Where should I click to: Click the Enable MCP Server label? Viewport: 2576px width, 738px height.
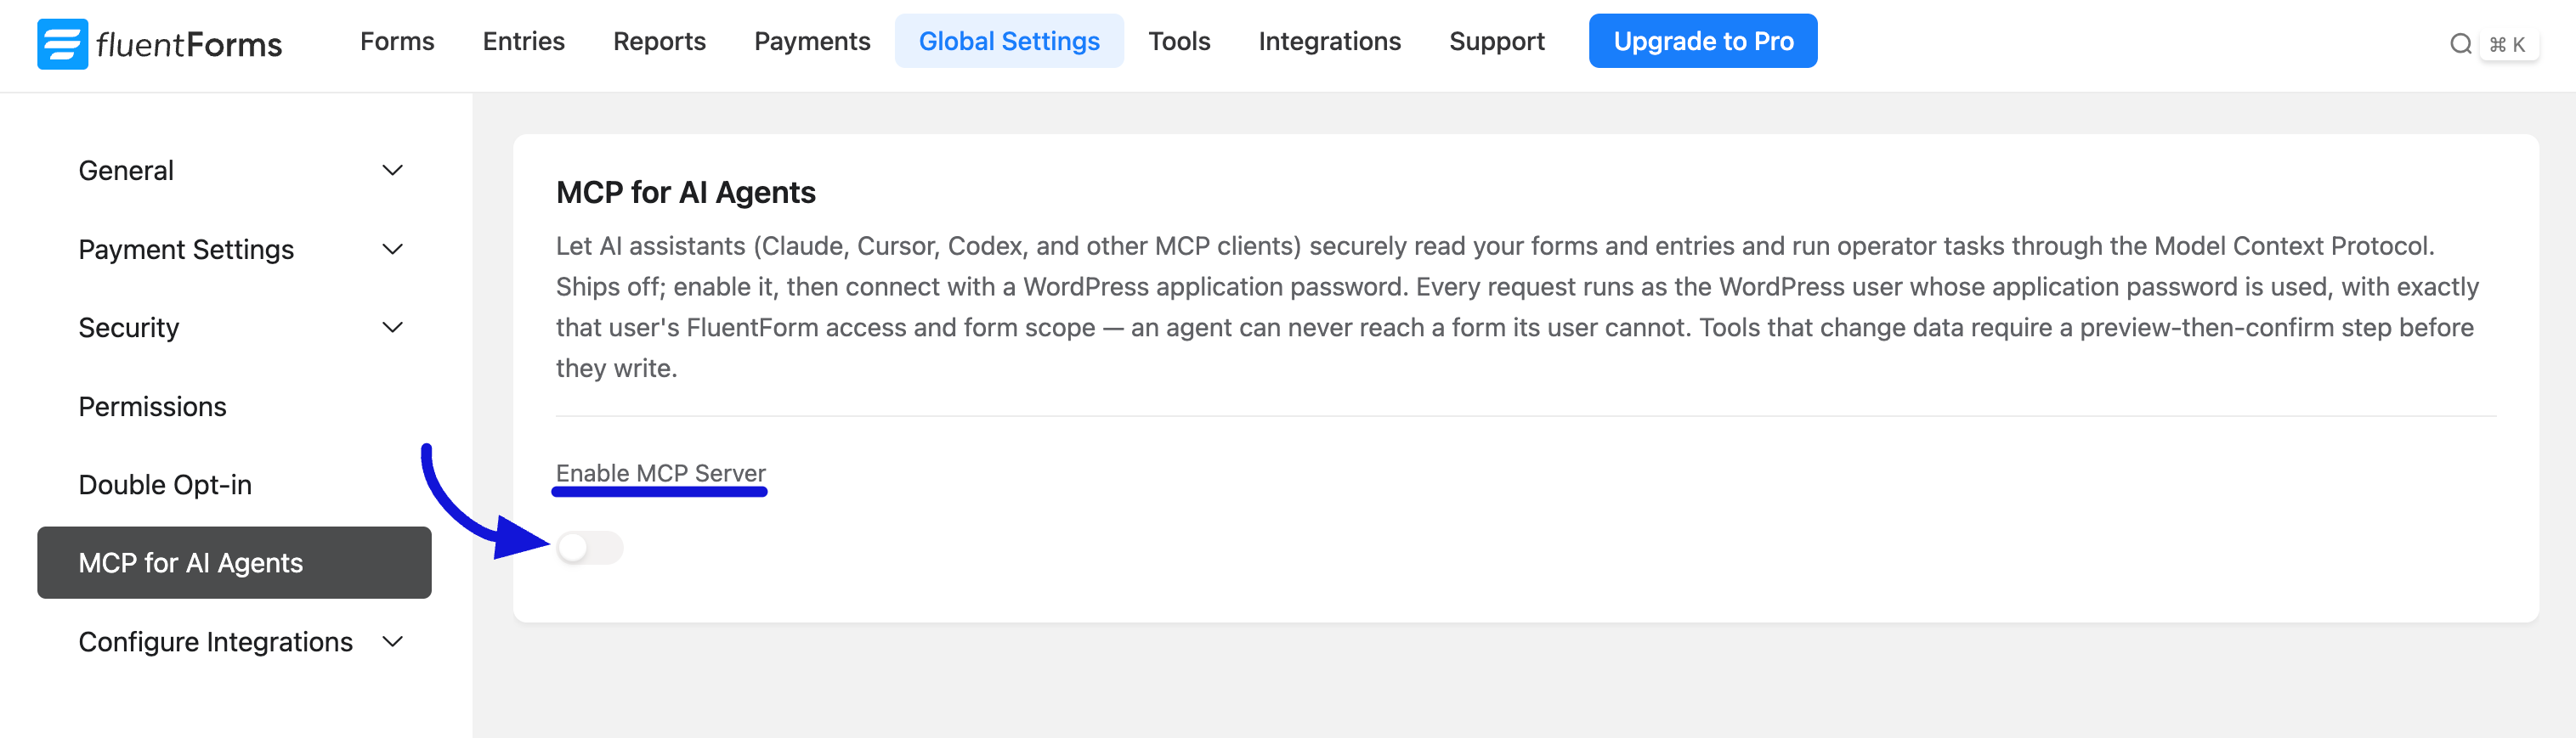point(660,472)
